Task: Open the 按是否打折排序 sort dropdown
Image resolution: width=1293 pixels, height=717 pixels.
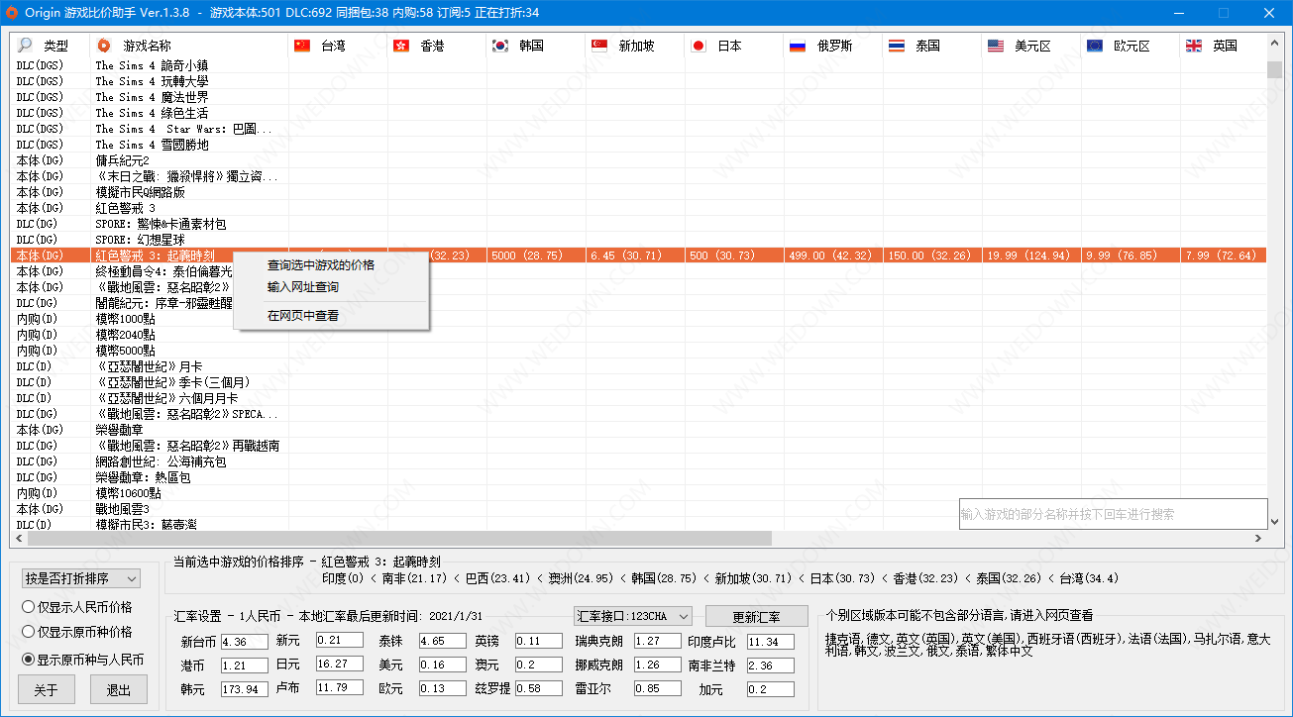Action: pos(81,578)
